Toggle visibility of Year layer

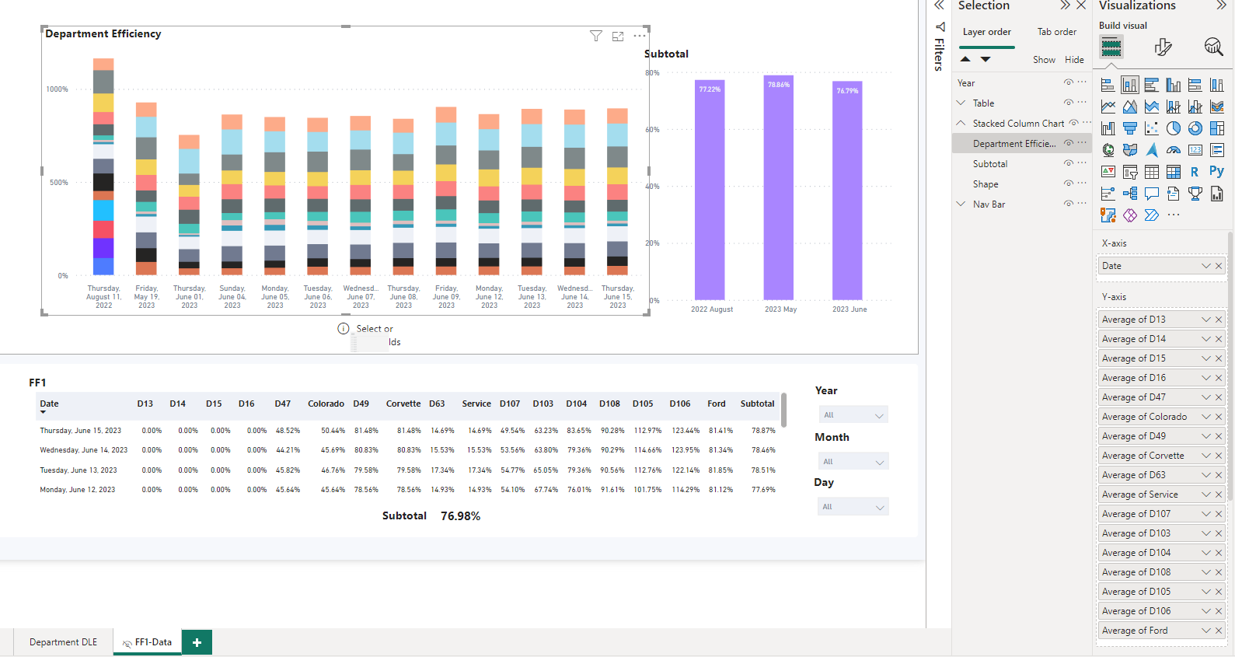[x=1068, y=82]
